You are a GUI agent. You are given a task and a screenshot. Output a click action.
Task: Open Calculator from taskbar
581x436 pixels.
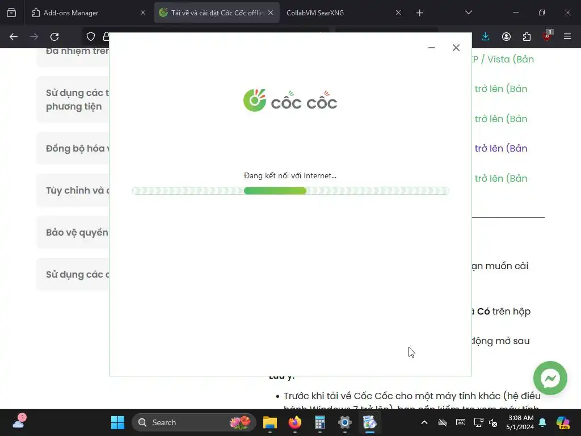tap(320, 422)
